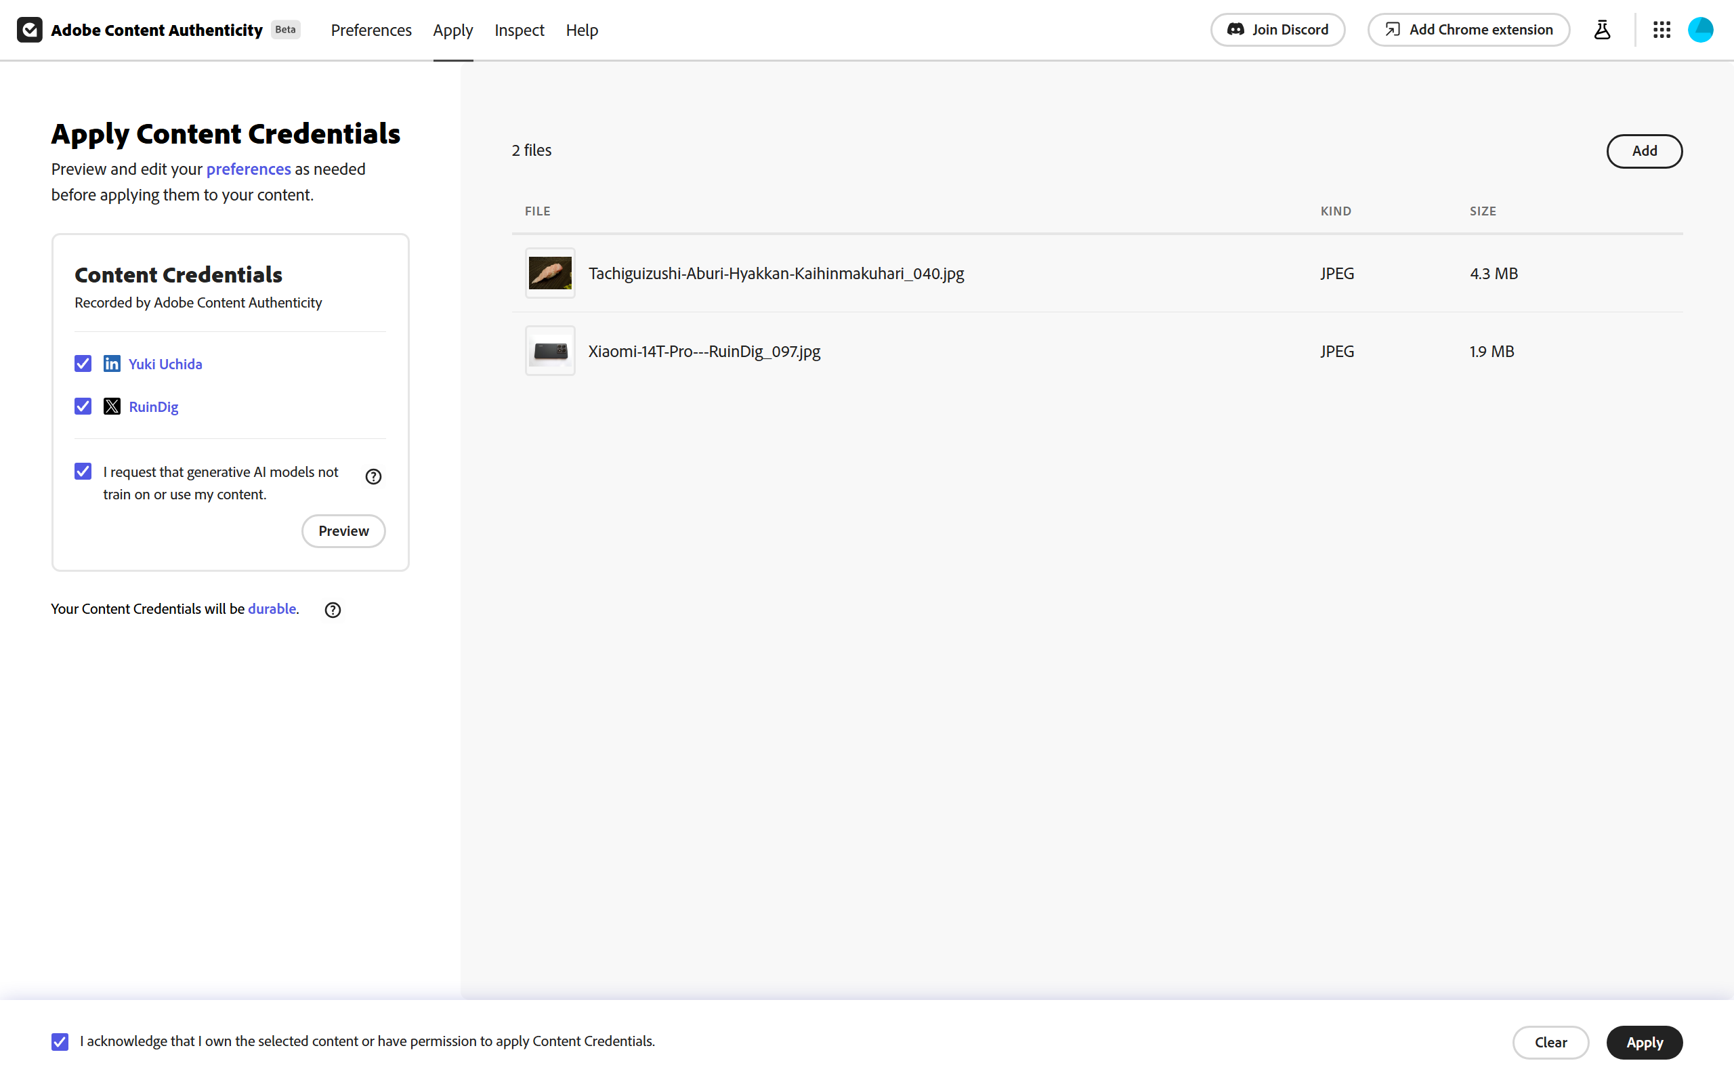This screenshot has width=1734, height=1084.
Task: Click the LinkedIn icon beside Yuki Uchida
Action: coord(112,364)
